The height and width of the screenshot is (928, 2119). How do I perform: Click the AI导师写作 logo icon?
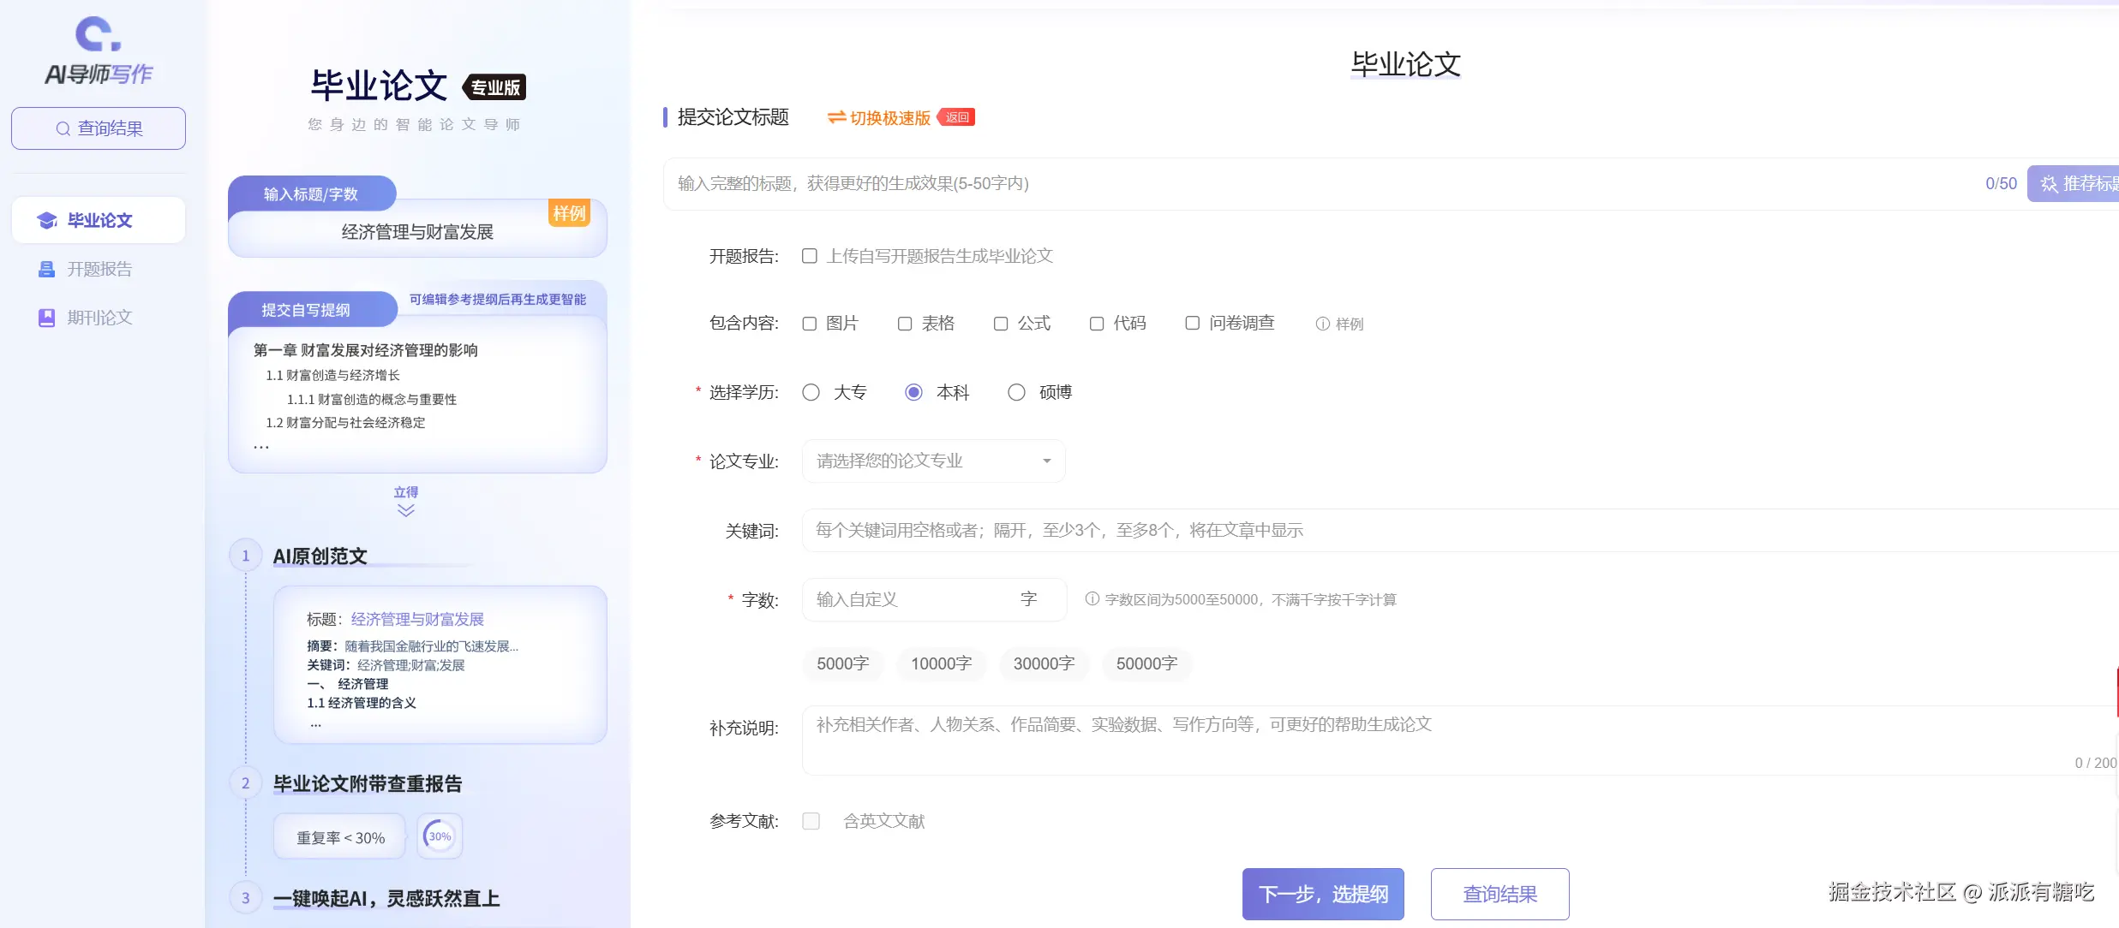98,35
